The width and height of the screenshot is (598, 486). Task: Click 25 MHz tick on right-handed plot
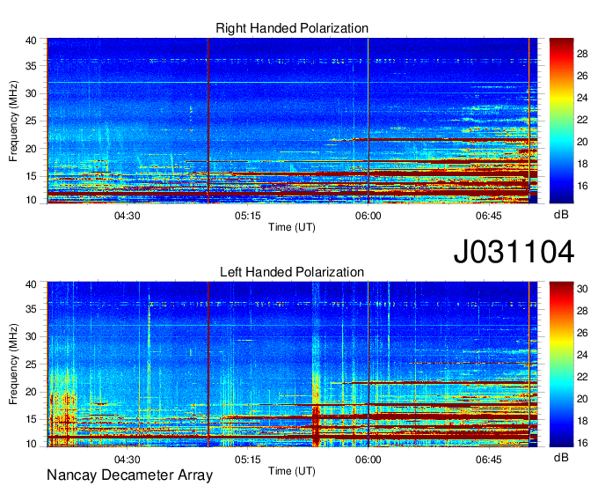pyautogui.click(x=32, y=121)
